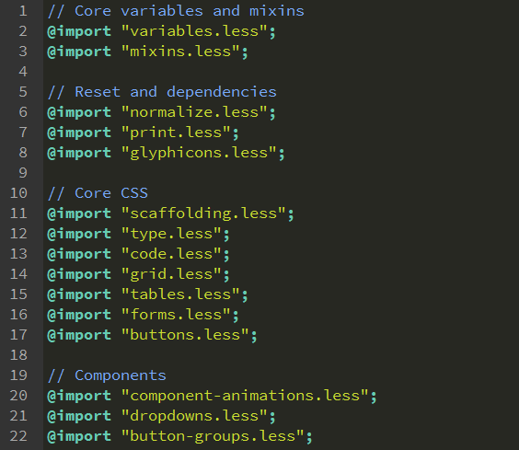Select line number 4 in the gutter
The image size is (519, 450).
coord(23,72)
